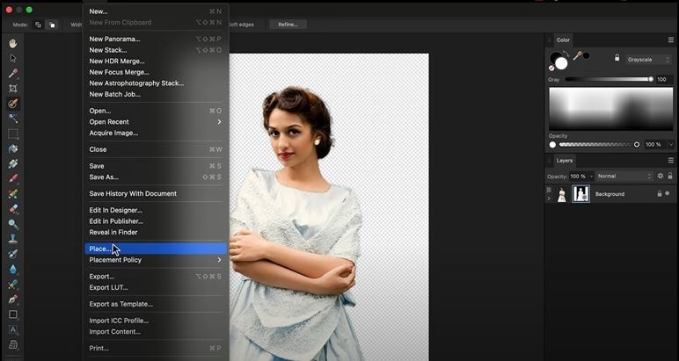Click the Gray slider handle
The image size is (679, 361).
651,79
